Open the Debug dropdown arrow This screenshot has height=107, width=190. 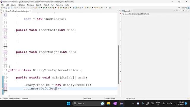click(41, 8)
